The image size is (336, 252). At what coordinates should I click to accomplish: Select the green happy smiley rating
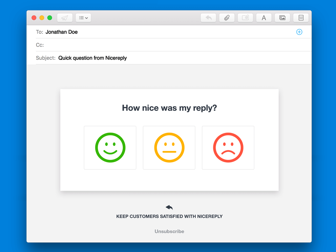[x=110, y=147]
